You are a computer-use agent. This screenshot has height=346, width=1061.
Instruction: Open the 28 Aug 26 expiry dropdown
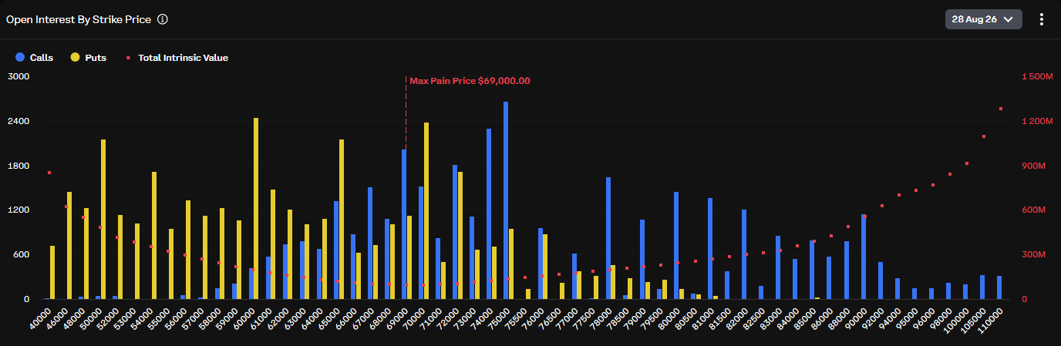[983, 20]
